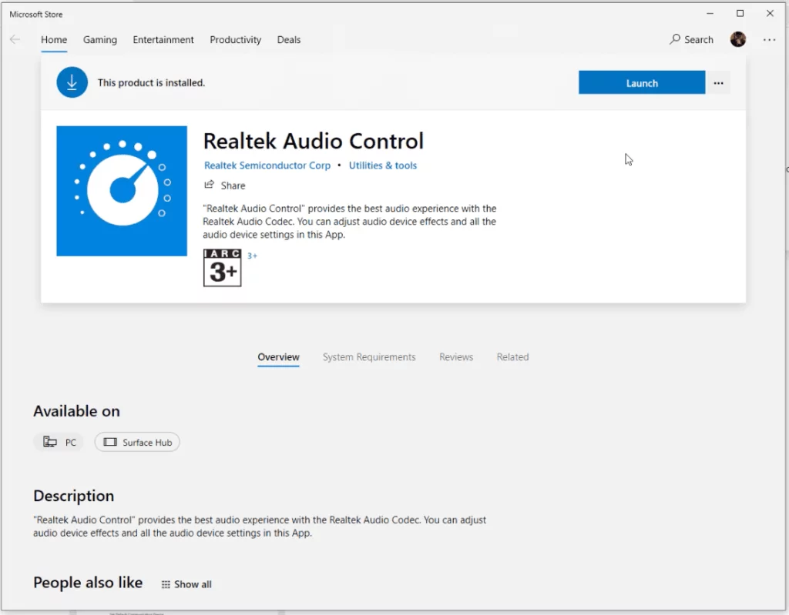Click the 'This product is installed.' text

(x=152, y=83)
